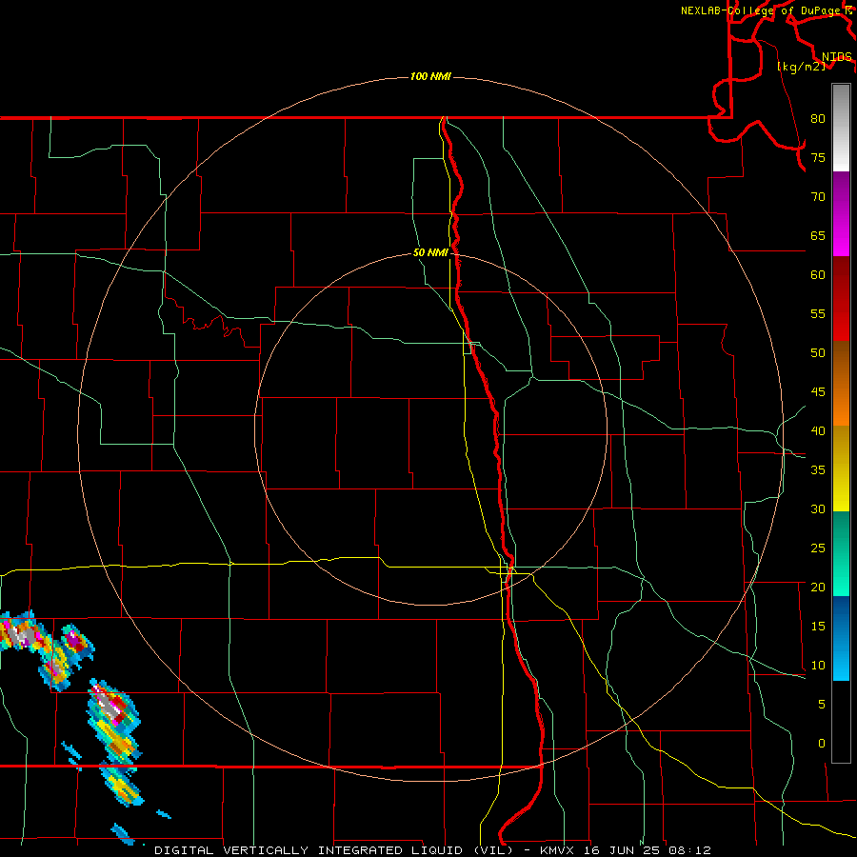
Task: Click the 5 value on the scale
Action: pyautogui.click(x=822, y=705)
